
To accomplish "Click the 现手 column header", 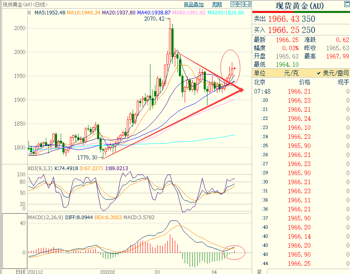I will (343, 82).
